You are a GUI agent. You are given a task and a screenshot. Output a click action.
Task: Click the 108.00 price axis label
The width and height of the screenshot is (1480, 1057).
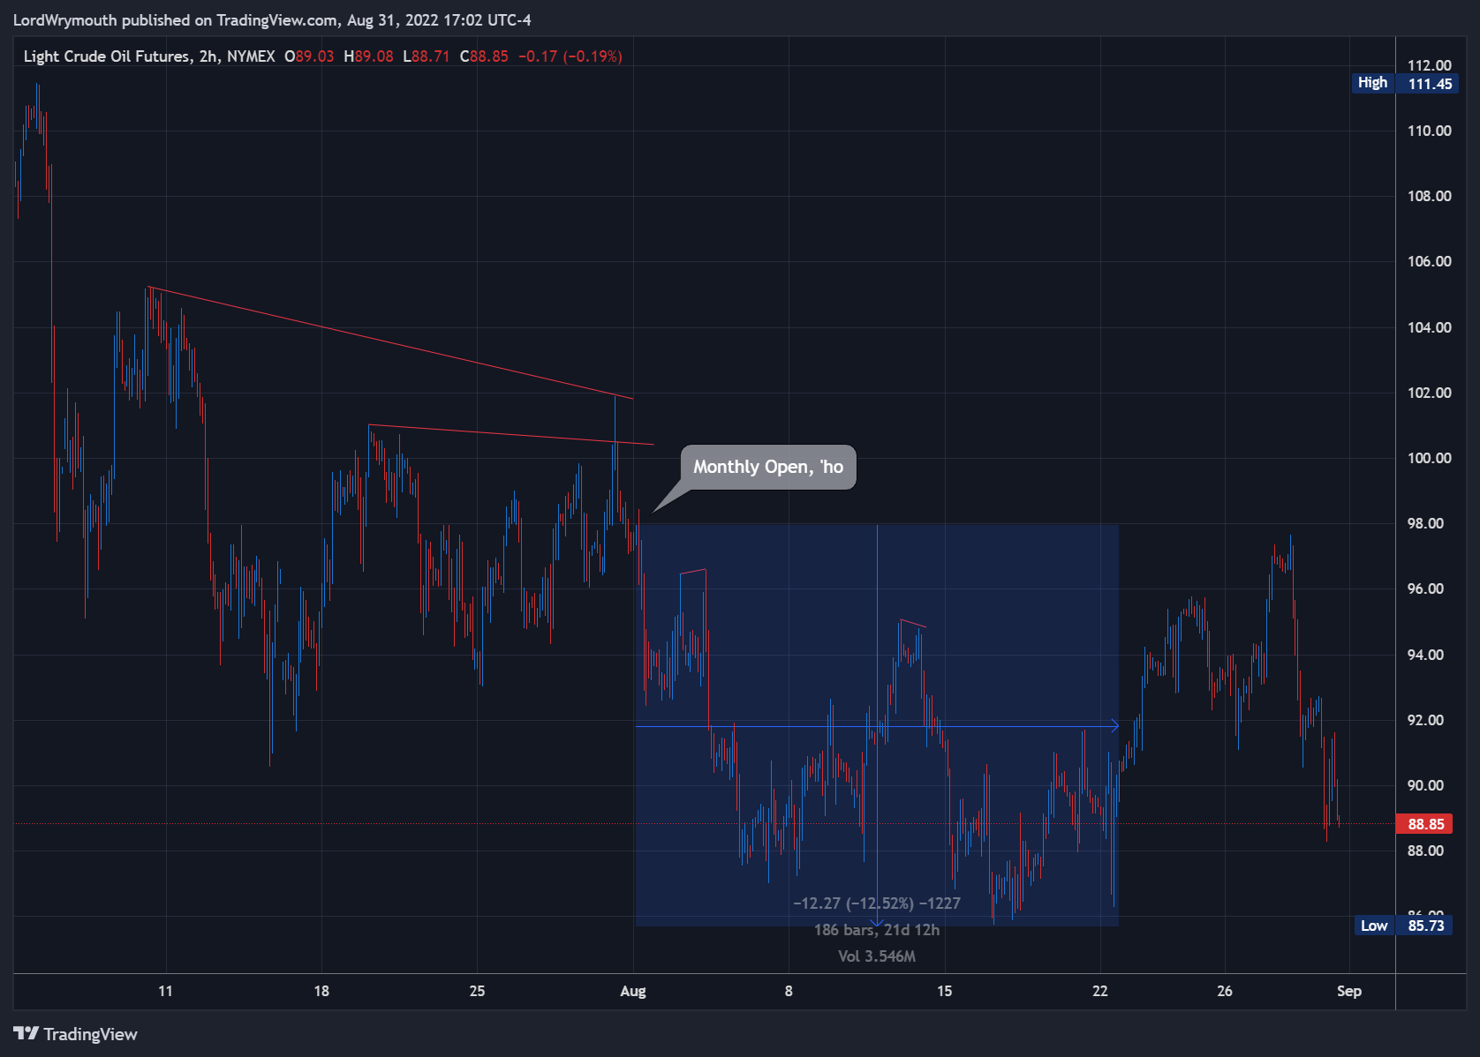tap(1429, 196)
